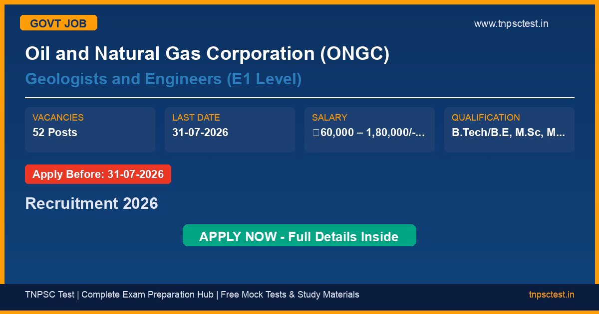This screenshot has height=314, width=599.
Task: Click the rupee symbol in salary amount
Action: point(316,133)
